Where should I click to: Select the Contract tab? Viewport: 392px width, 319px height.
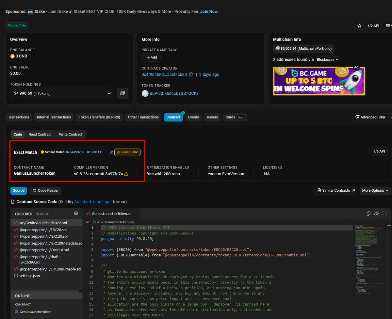coord(173,117)
